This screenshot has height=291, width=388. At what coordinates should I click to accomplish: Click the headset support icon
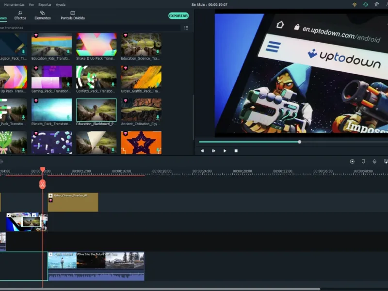pyautogui.click(x=366, y=4)
